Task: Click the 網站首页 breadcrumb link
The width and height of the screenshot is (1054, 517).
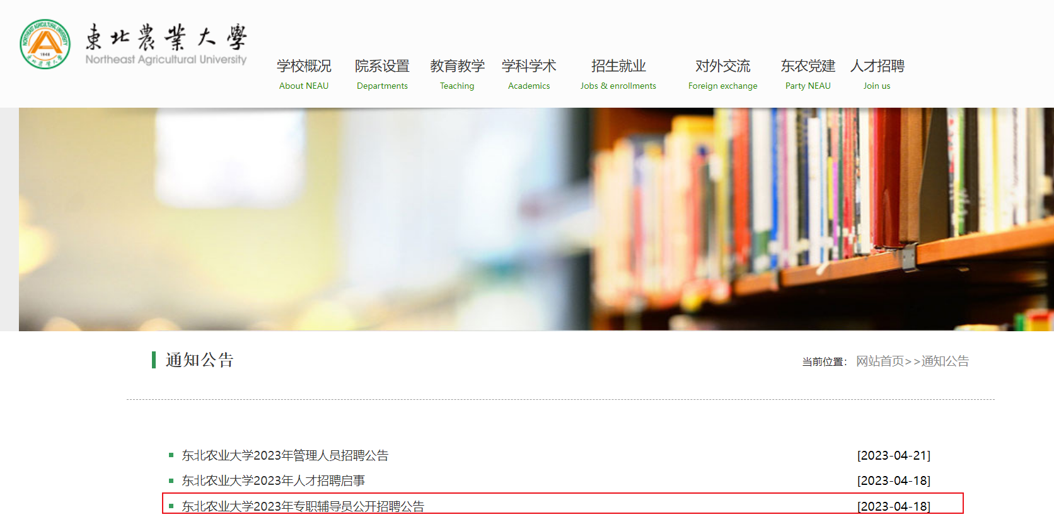Action: point(880,361)
